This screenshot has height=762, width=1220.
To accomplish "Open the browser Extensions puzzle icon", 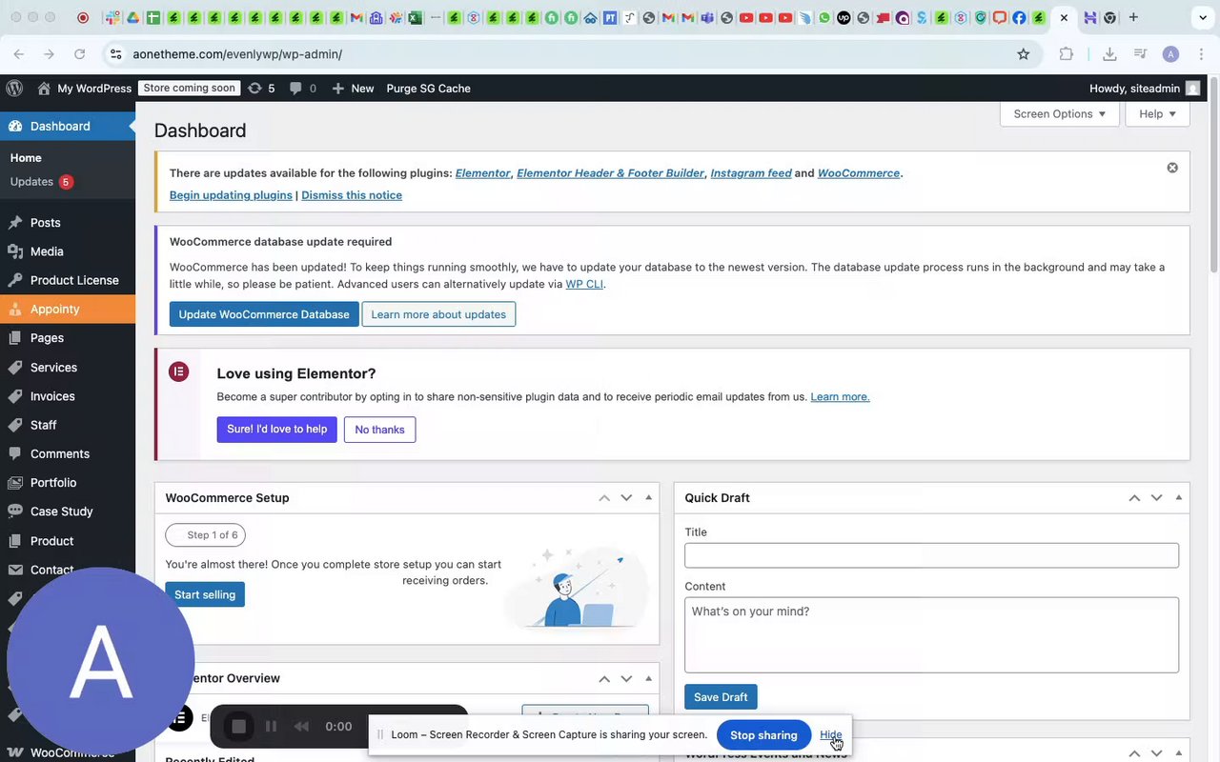I will (1066, 54).
